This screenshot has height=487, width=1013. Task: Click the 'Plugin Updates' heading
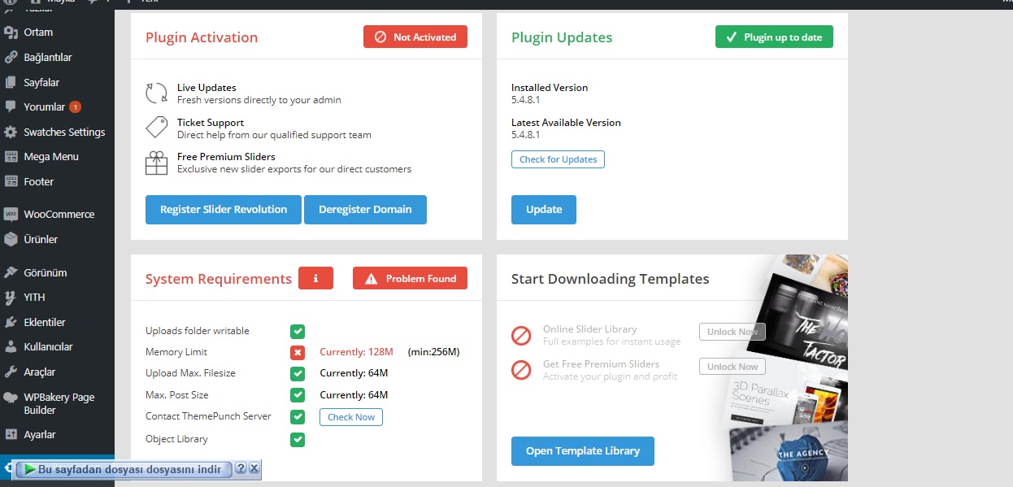[562, 37]
